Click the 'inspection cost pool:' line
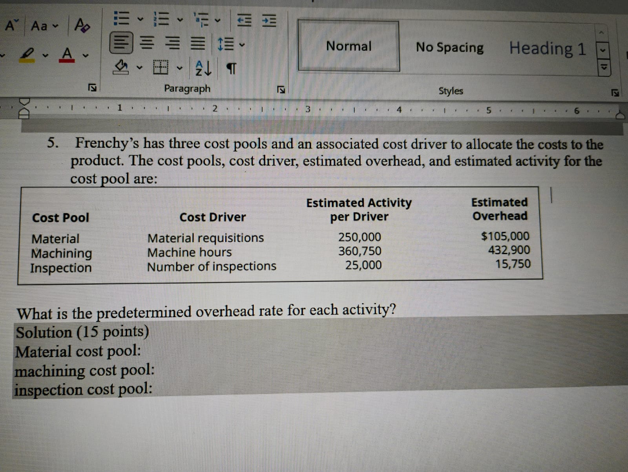This screenshot has width=628, height=472. point(83,389)
